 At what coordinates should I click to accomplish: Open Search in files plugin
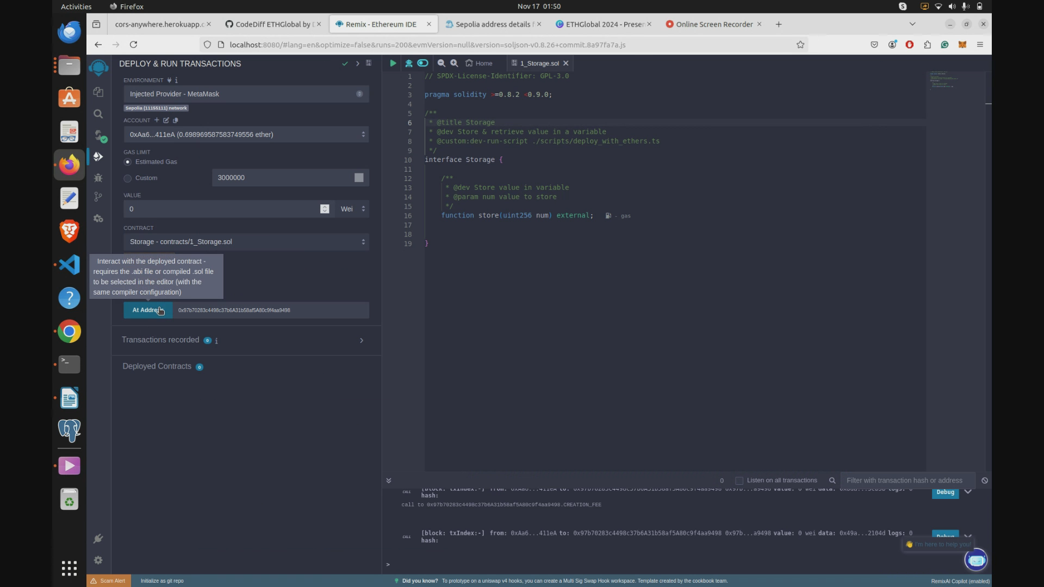click(x=98, y=114)
